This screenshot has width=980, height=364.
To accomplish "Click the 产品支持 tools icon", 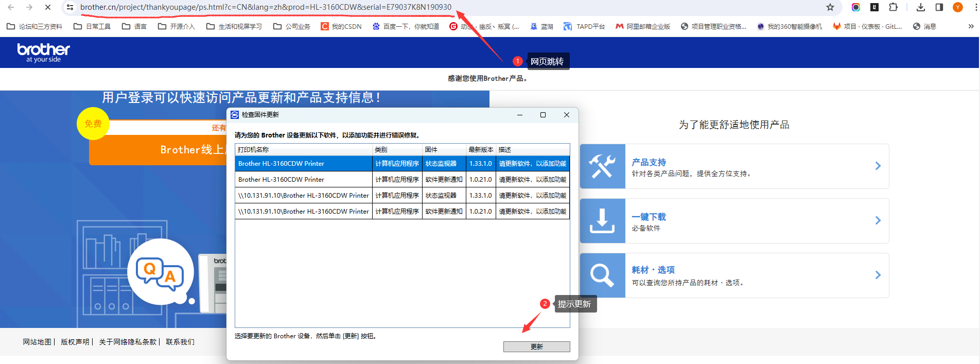I will tap(602, 166).
